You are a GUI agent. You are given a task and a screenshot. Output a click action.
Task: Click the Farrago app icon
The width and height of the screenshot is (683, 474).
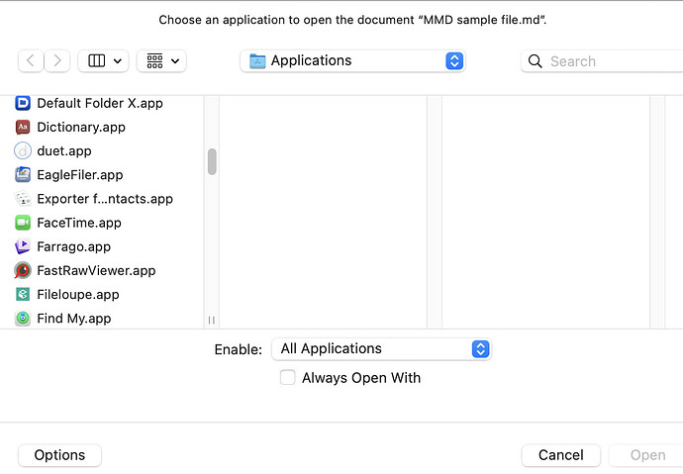tap(23, 246)
